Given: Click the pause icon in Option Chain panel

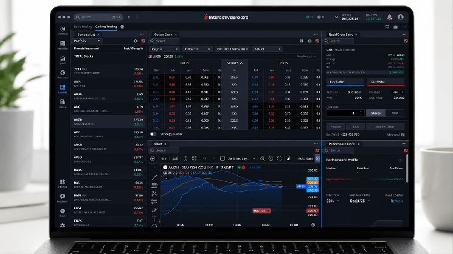Looking at the screenshot, I should [302, 41].
